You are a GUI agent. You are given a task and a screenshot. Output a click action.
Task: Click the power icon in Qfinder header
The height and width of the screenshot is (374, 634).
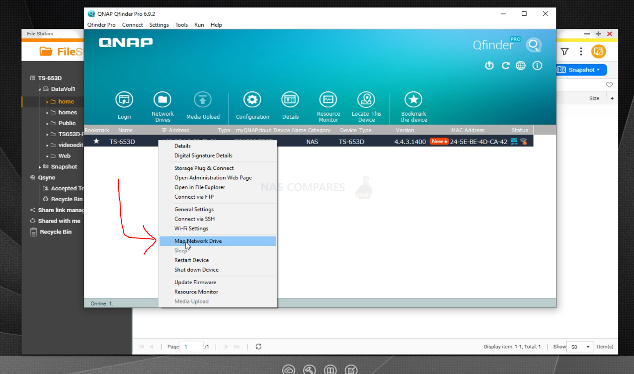tap(489, 66)
